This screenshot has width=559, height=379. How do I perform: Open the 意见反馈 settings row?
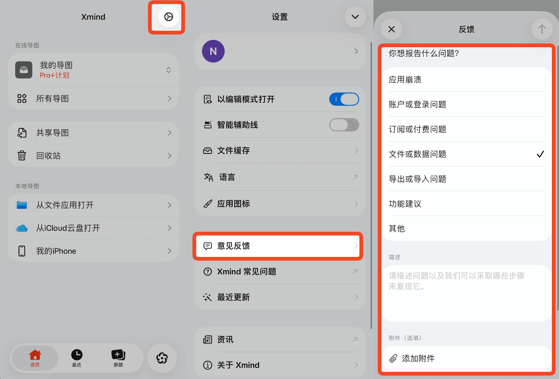click(278, 246)
